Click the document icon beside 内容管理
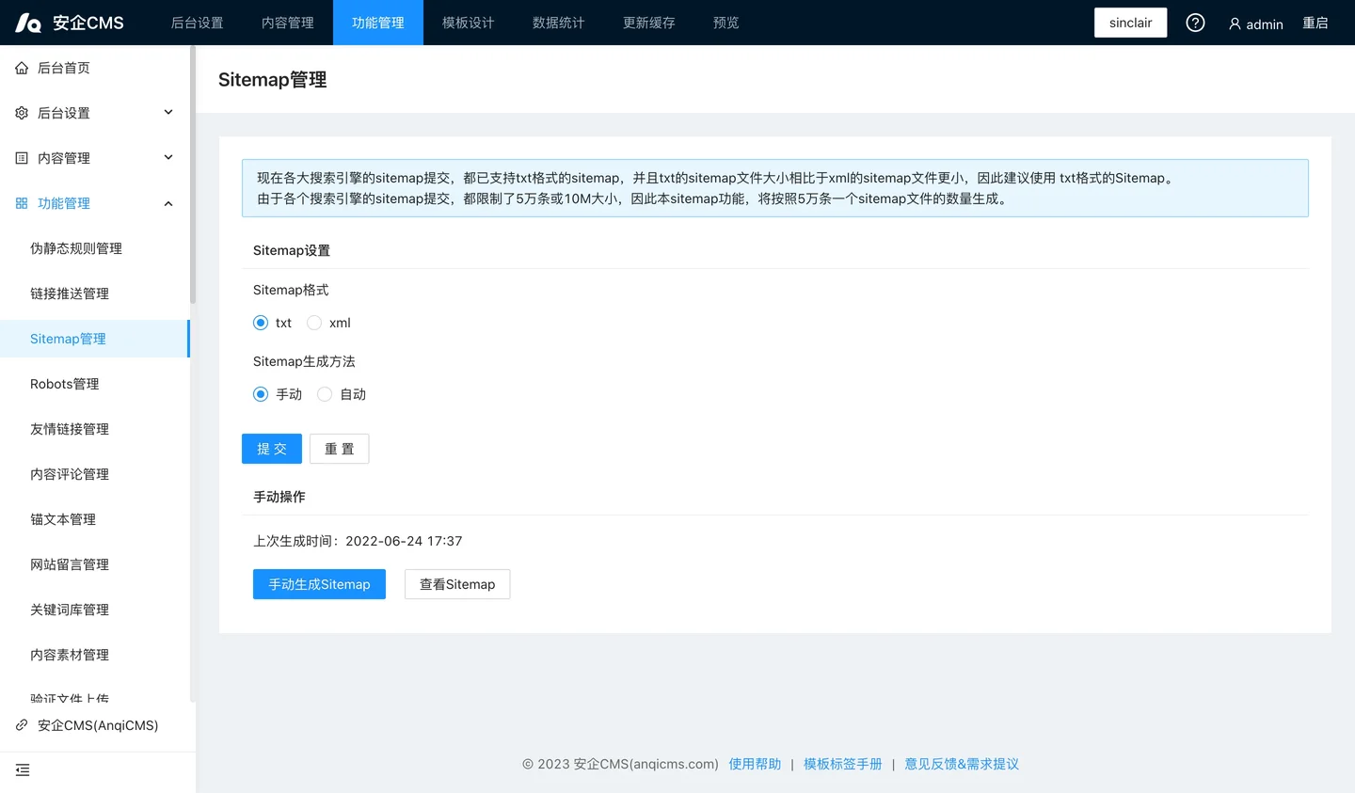 (x=22, y=158)
